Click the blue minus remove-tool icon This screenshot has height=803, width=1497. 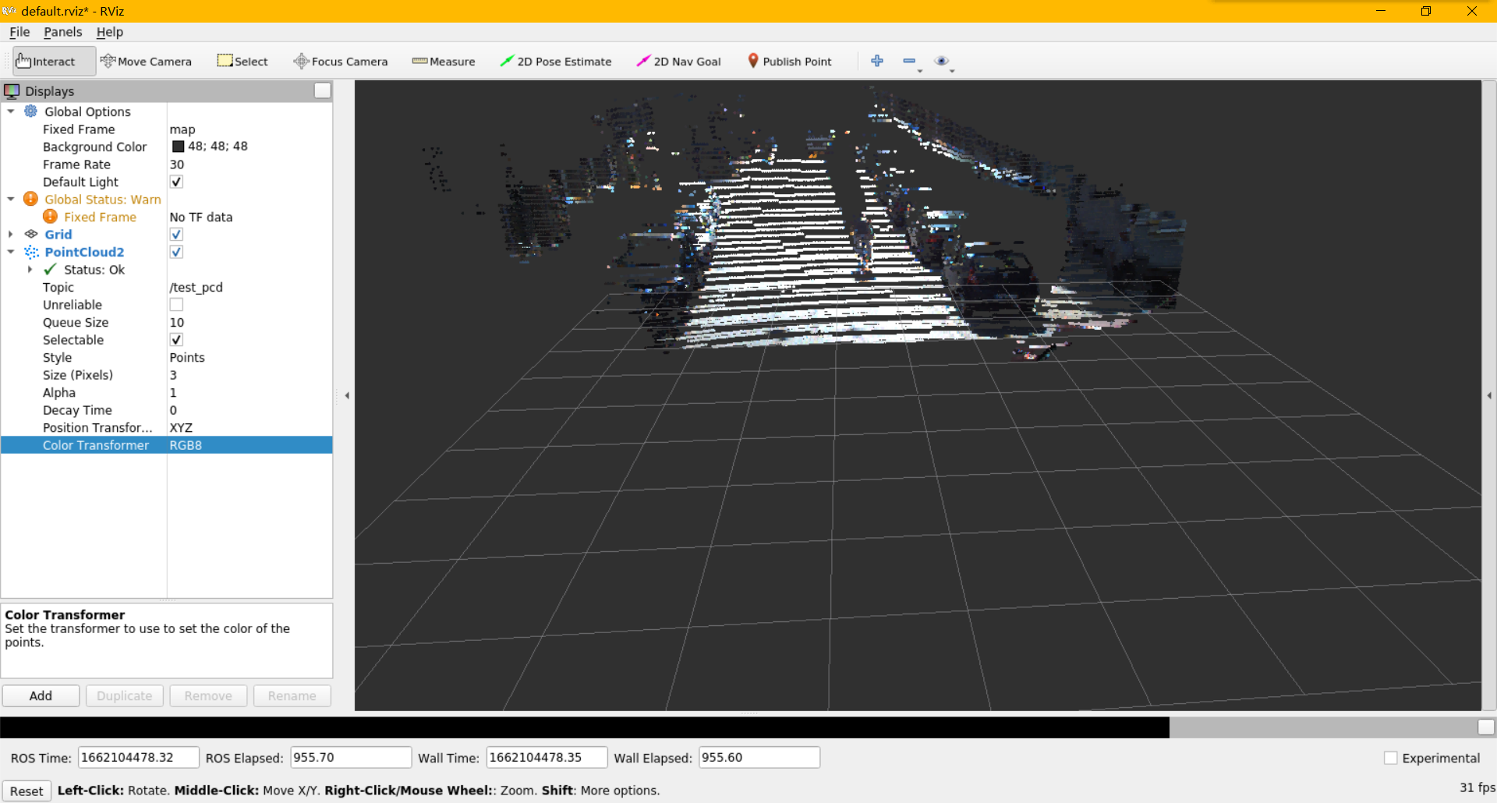point(909,61)
